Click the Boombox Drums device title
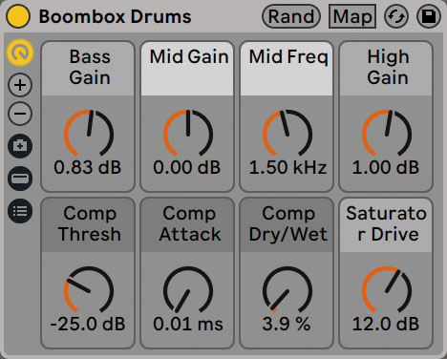The height and width of the screenshot is (359, 447). coord(115,16)
